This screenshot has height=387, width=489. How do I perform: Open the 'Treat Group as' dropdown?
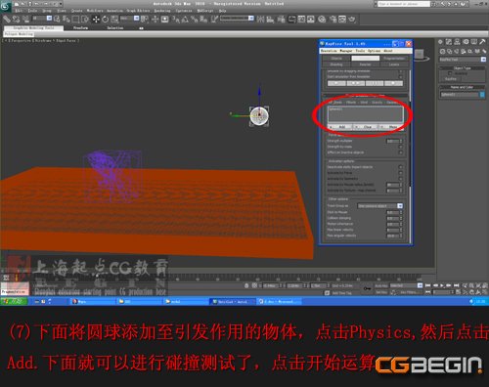tap(380, 206)
